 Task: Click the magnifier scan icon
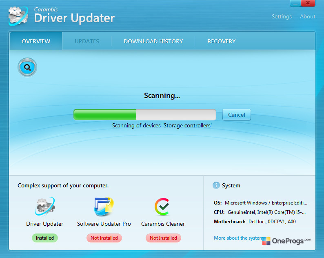27,67
